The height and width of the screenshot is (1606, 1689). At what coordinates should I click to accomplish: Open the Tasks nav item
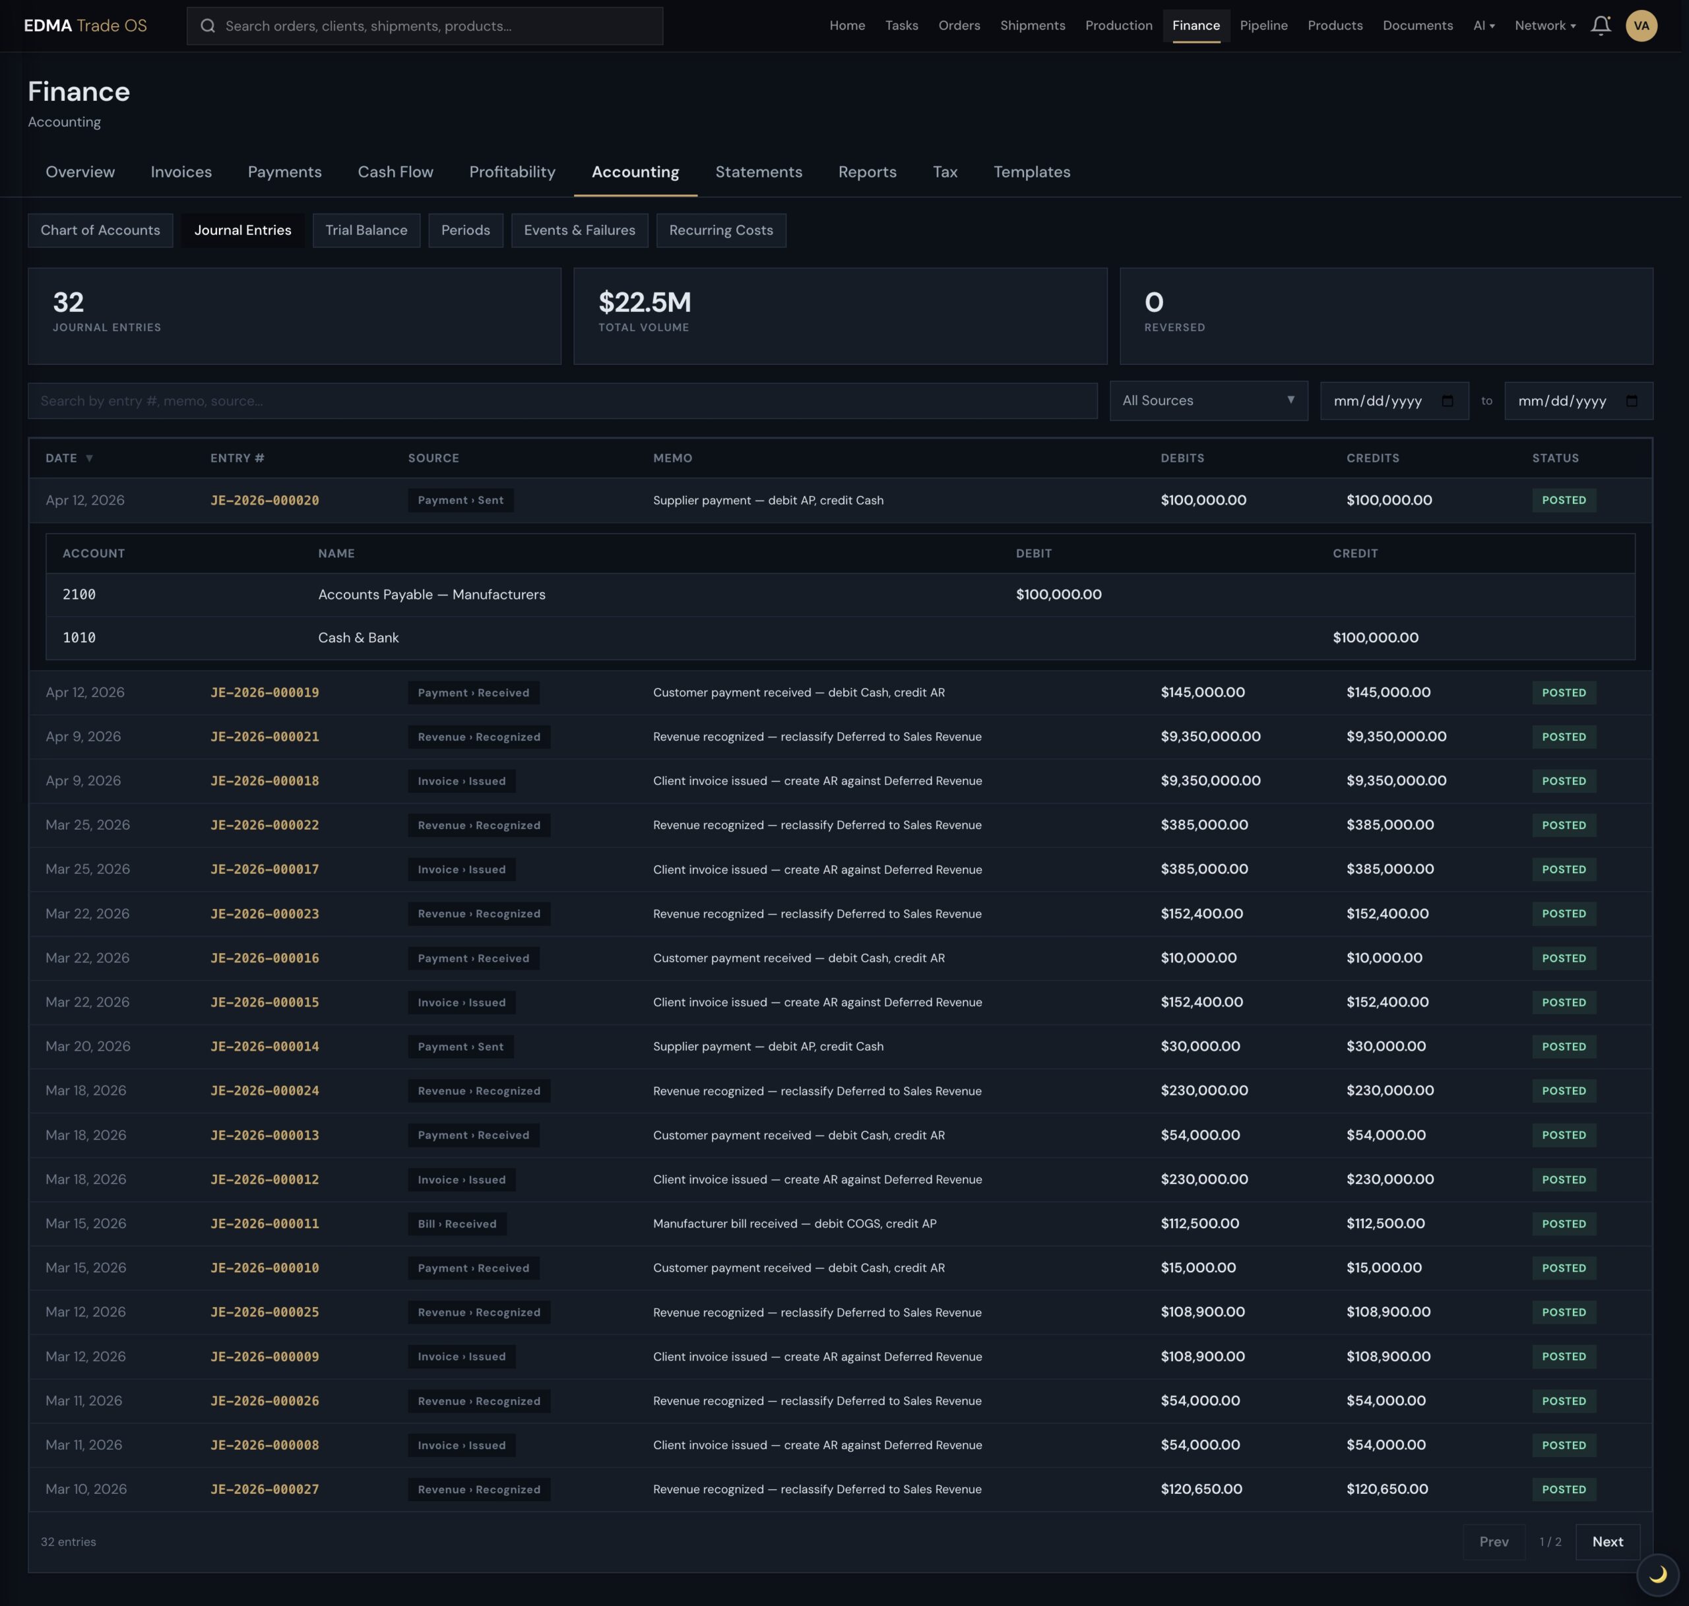pos(901,26)
